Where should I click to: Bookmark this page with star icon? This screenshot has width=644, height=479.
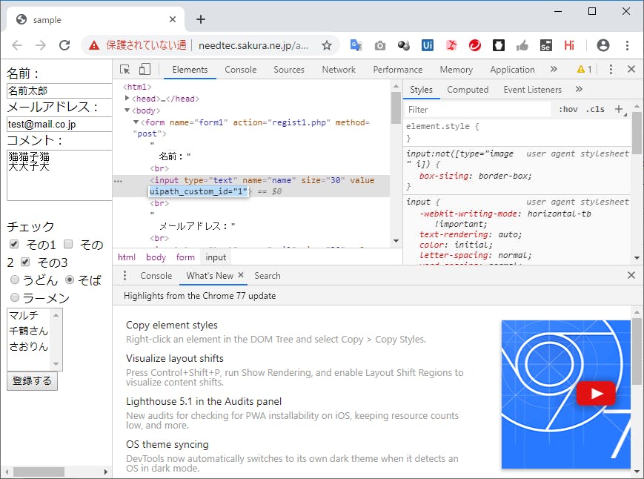click(327, 45)
